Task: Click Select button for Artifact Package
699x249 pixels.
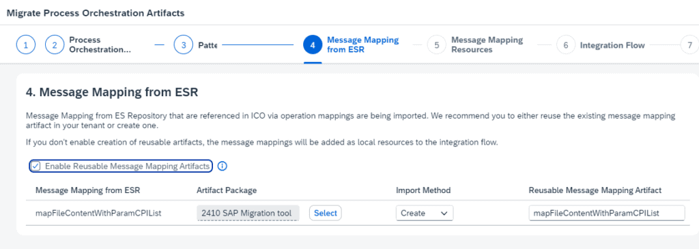Action: point(326,214)
